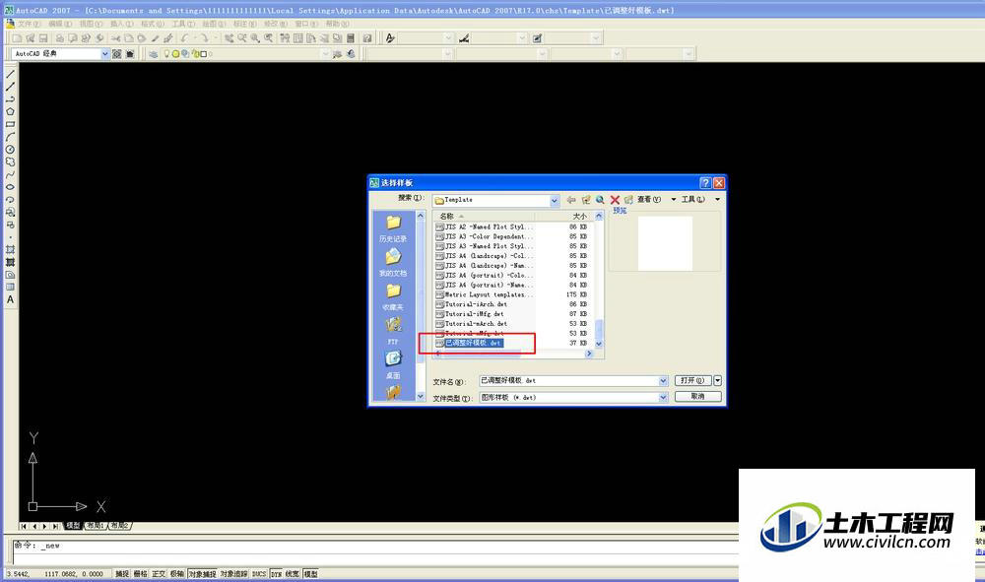
Task: Switch to the 模型 model tab
Action: (x=74, y=526)
